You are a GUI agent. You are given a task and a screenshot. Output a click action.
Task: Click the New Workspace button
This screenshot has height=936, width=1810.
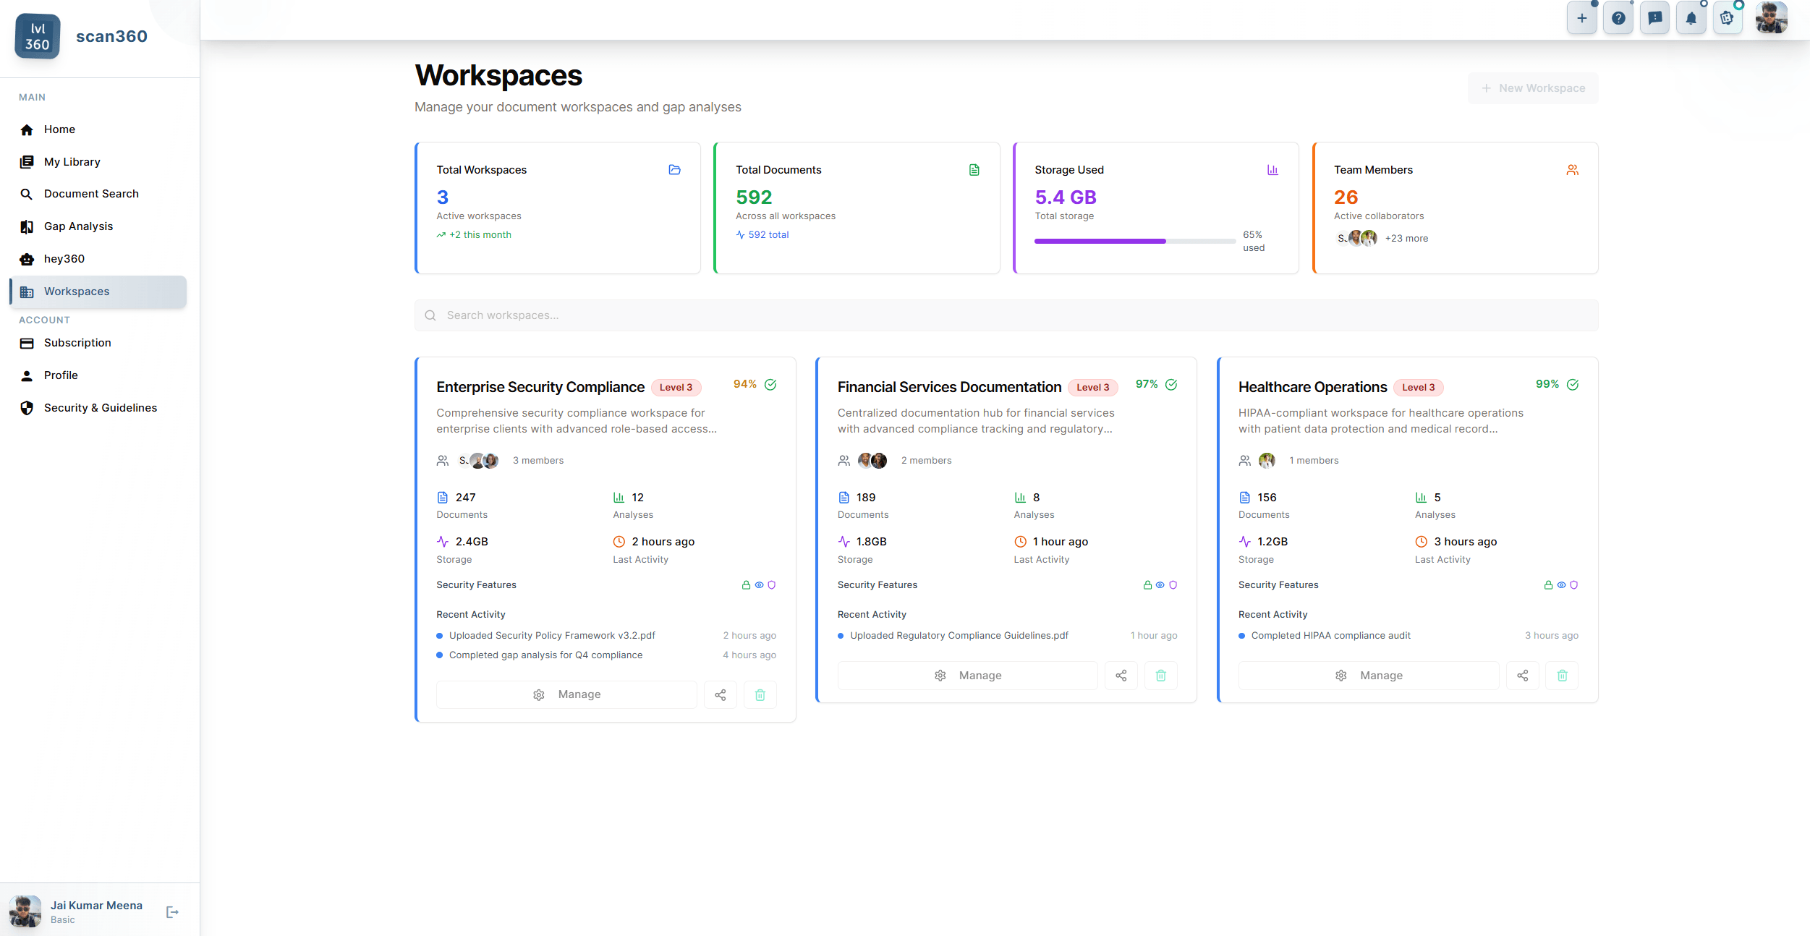pyautogui.click(x=1533, y=88)
